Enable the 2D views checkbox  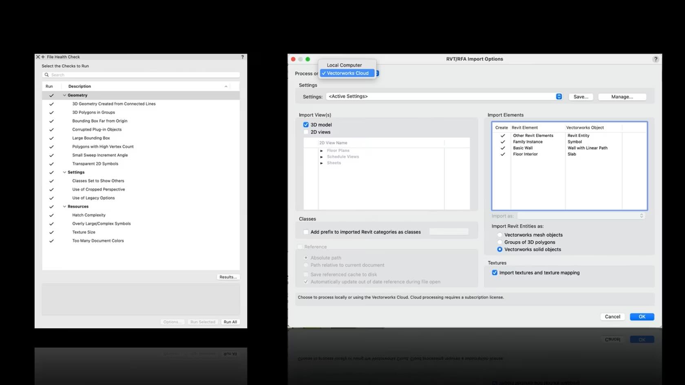[306, 132]
